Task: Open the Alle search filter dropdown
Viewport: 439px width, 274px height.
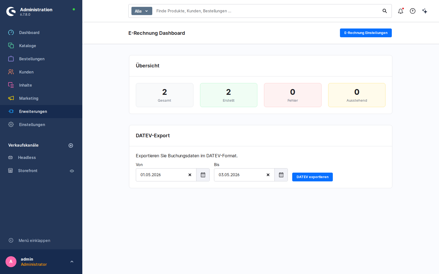Action: 142,11
